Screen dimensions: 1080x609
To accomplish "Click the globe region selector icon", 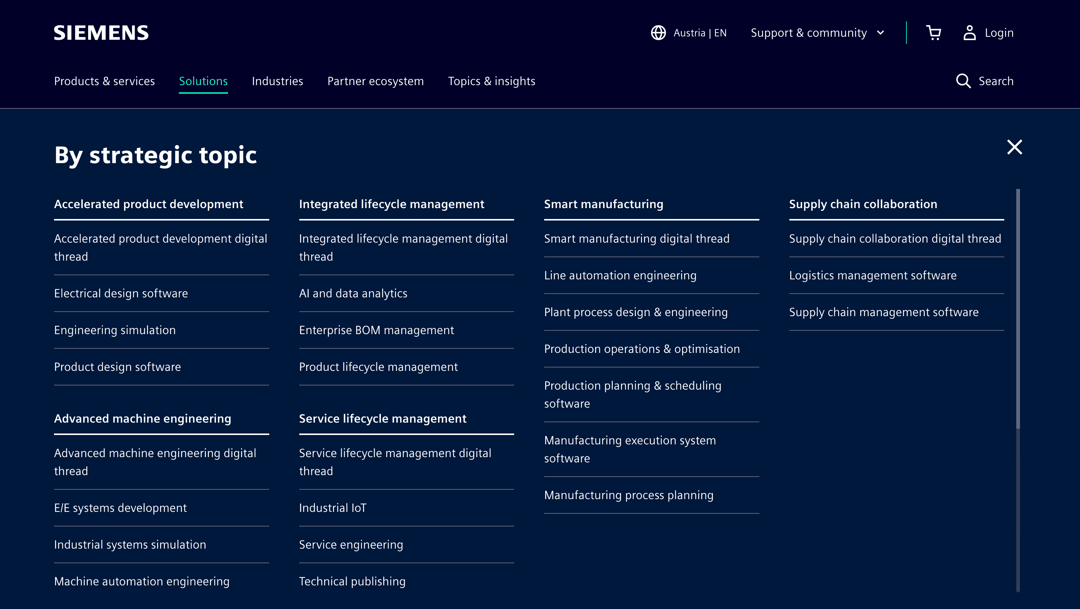I will coord(658,33).
